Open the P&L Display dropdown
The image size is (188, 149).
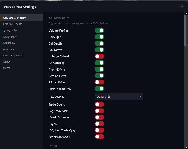click(x=119, y=97)
